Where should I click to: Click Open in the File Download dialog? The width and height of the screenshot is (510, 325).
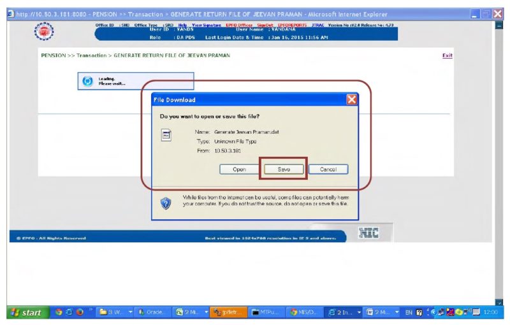click(x=239, y=170)
